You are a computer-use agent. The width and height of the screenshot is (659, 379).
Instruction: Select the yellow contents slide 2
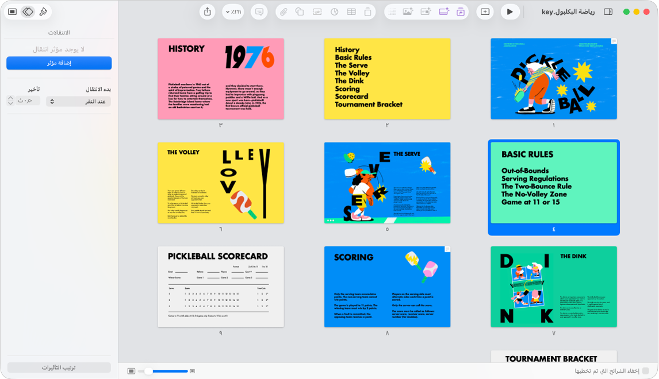click(x=387, y=79)
